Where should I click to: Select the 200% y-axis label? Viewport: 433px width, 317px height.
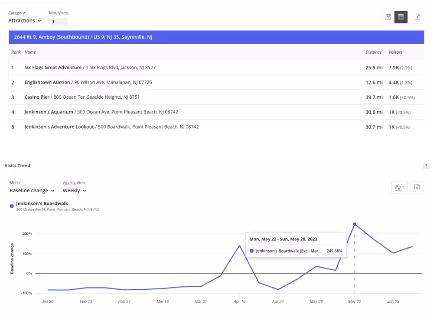[27, 234]
